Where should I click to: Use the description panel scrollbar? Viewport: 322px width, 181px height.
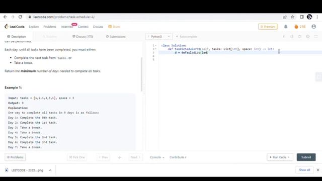pyautogui.click(x=141, y=74)
